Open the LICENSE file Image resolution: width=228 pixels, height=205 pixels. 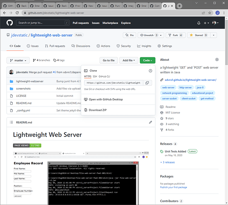coord(21,96)
